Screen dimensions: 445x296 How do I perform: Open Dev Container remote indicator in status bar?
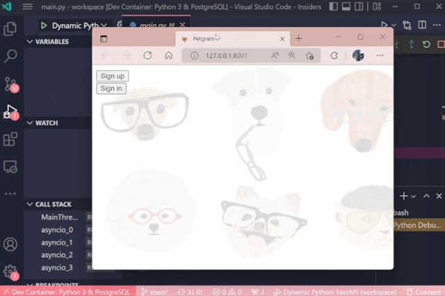click(x=67, y=291)
